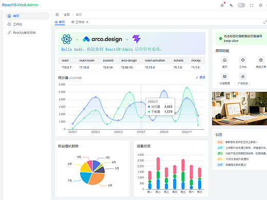Toggle the dark mode switch
This screenshot has height=200, width=267.
pyautogui.click(x=241, y=5)
